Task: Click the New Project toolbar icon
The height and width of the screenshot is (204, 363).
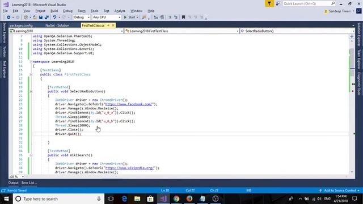Action: click(26, 18)
